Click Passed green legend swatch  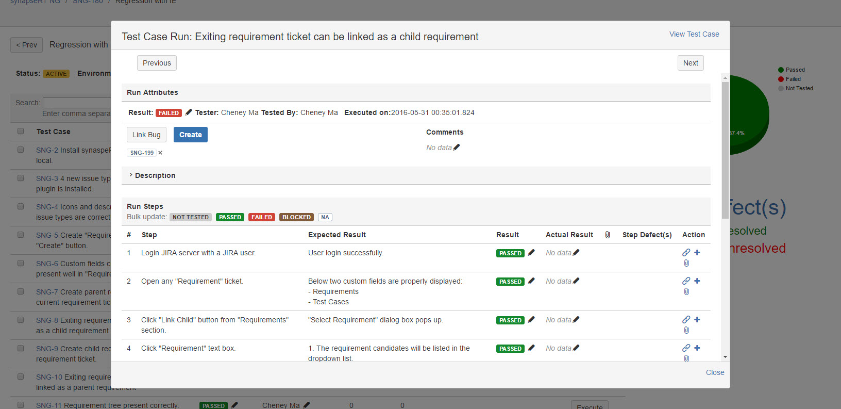(781, 70)
